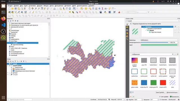Open the Анализ данных menu

pyautogui.click(x=82, y=6)
